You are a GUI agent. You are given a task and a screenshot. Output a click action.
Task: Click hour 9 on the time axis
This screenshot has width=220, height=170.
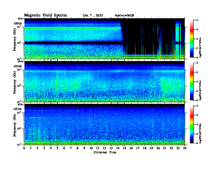tap(84, 148)
